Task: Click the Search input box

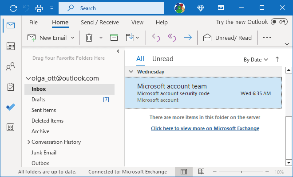Action: [x=115, y=8]
